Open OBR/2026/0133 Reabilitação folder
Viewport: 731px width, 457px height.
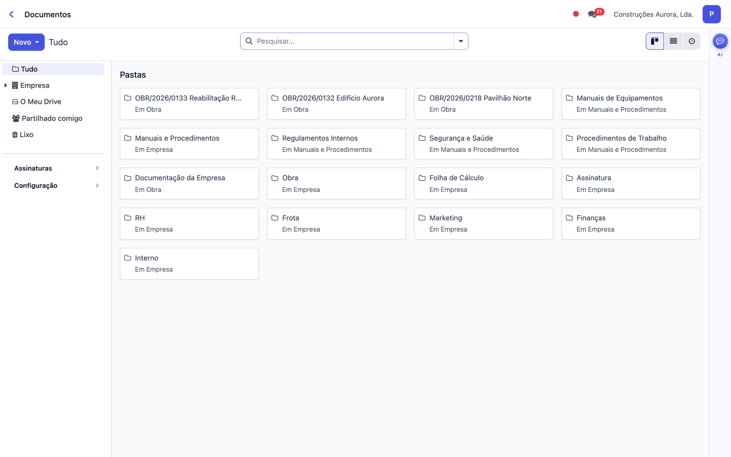(x=189, y=104)
